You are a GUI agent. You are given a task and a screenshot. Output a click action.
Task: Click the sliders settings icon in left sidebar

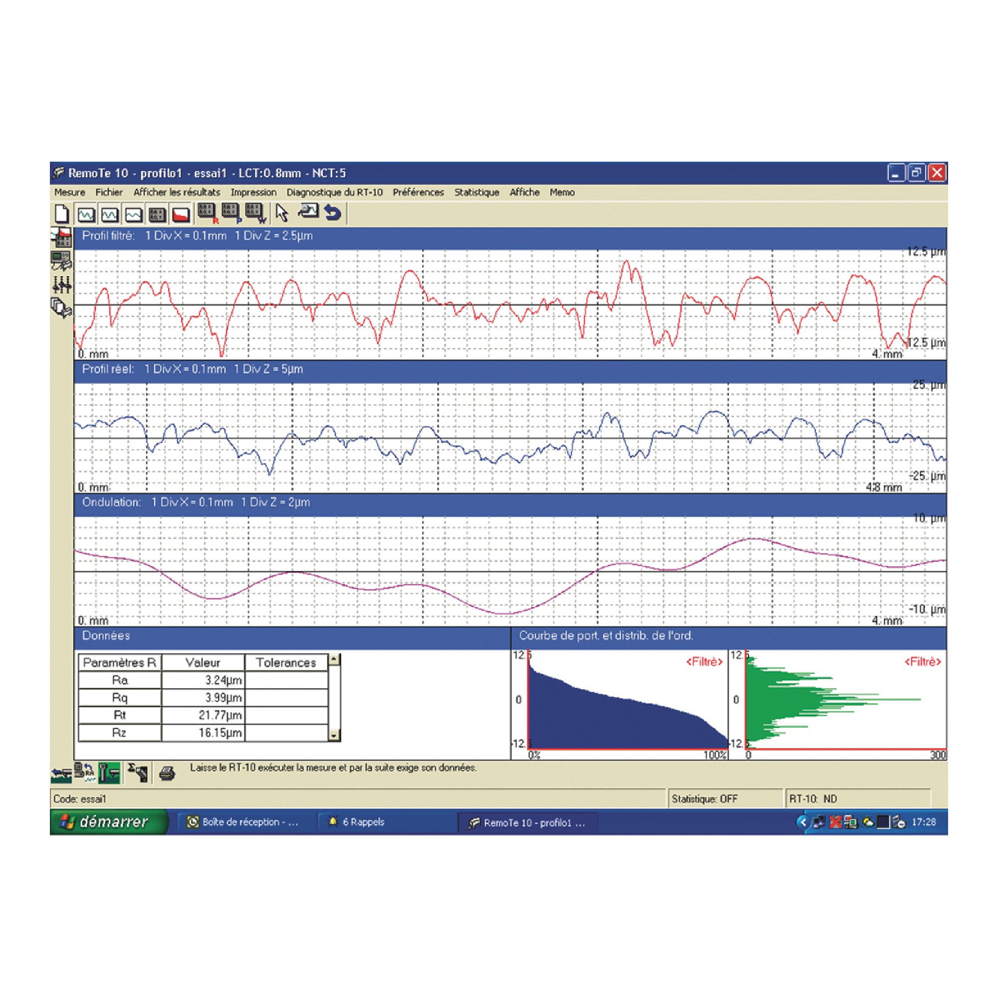tap(61, 284)
